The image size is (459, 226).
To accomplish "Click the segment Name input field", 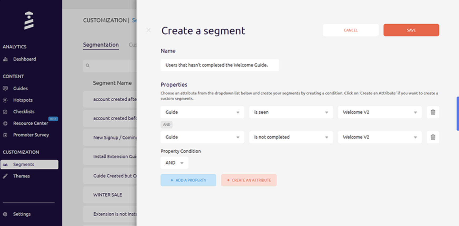I will 220,65.
